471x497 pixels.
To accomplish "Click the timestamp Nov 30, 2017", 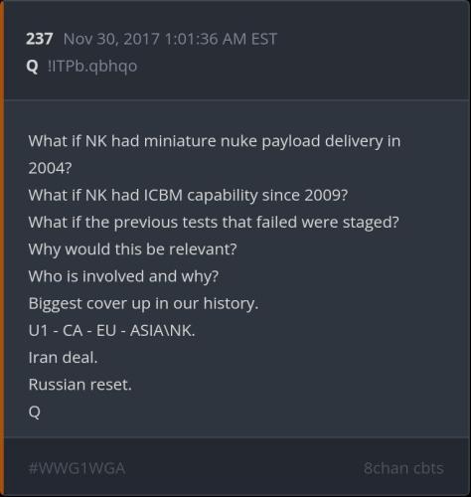I will (x=111, y=39).
